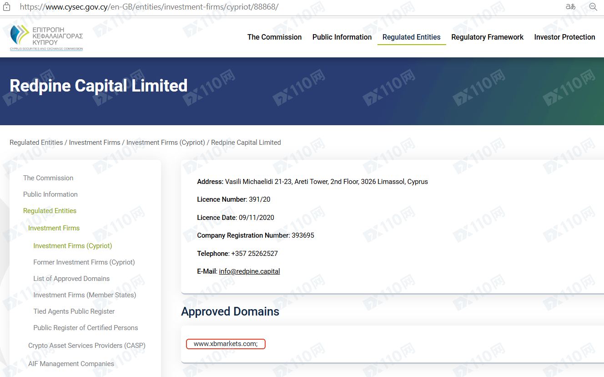This screenshot has height=377, width=604.
Task: Click Telephone +357 25262527 text
Action: pos(237,254)
